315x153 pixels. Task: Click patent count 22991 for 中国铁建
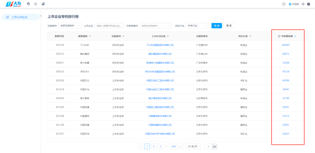[286, 125]
